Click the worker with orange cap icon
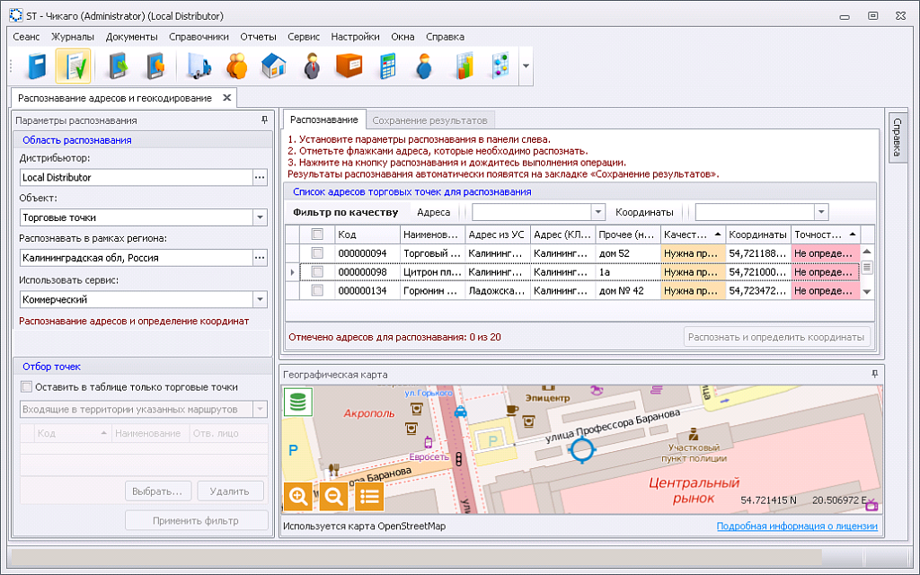Image resolution: width=920 pixels, height=575 pixels. click(x=424, y=66)
